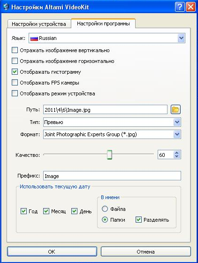Select the Файла radio button
This screenshot has height=263, width=198.
105,209
